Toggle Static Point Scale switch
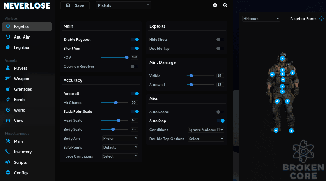The height and width of the screenshot is (181, 326). pyautogui.click(x=135, y=111)
